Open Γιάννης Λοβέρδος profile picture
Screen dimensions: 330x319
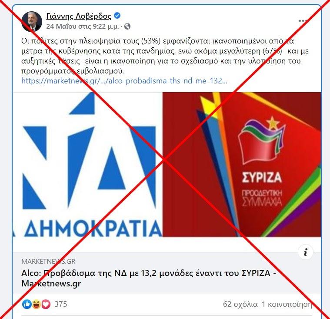(32, 22)
